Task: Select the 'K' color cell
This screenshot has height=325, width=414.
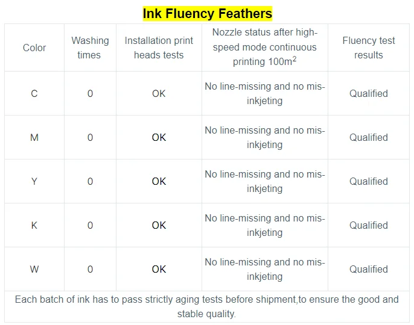Action: coord(34,225)
